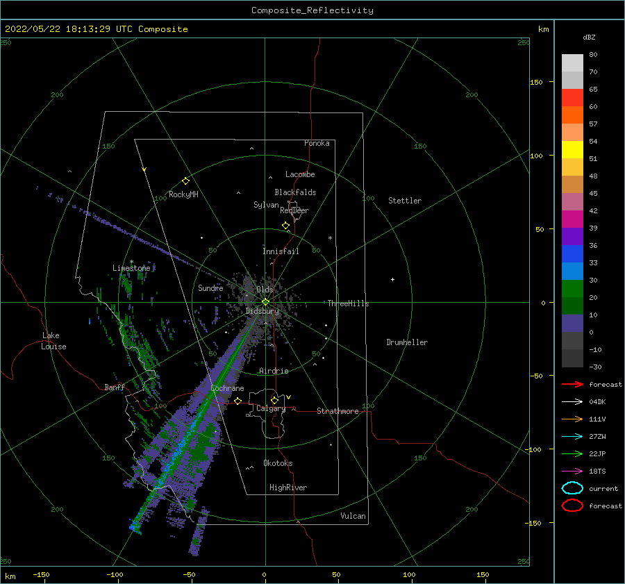Click yellow V marker northwest of RockyMH
The height and width of the screenshot is (584, 625).
pos(144,169)
